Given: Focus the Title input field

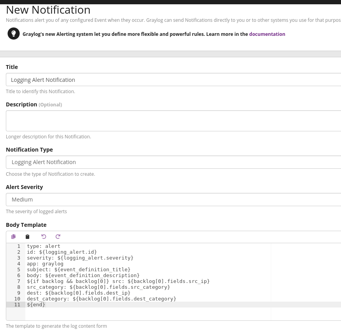Looking at the screenshot, I should tap(173, 80).
